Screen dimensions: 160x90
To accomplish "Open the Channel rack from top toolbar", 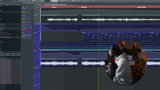I will tap(65, 1).
